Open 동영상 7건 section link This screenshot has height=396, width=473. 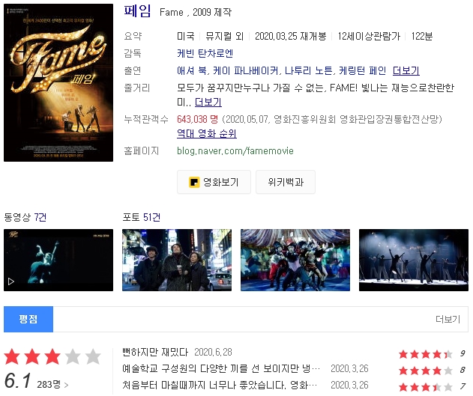pyautogui.click(x=25, y=217)
